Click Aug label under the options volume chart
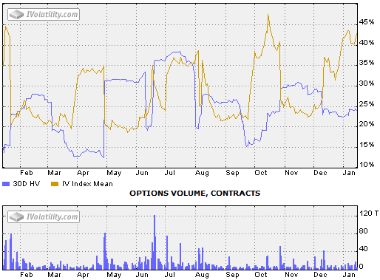The height and width of the screenshot is (280, 380). [202, 275]
